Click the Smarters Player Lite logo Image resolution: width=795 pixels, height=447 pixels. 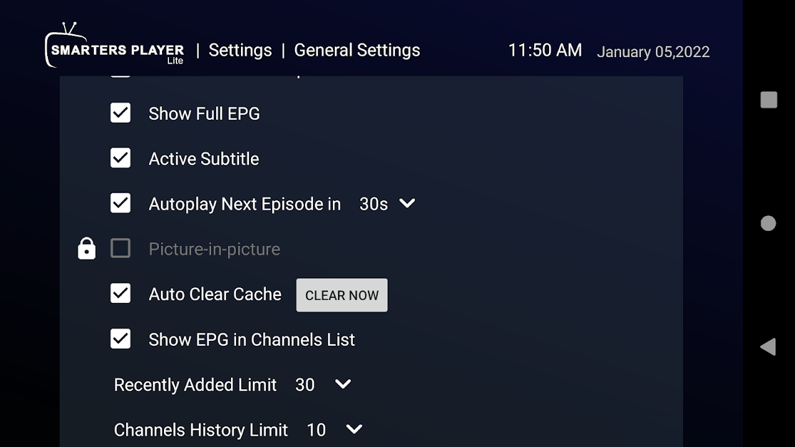(x=115, y=45)
